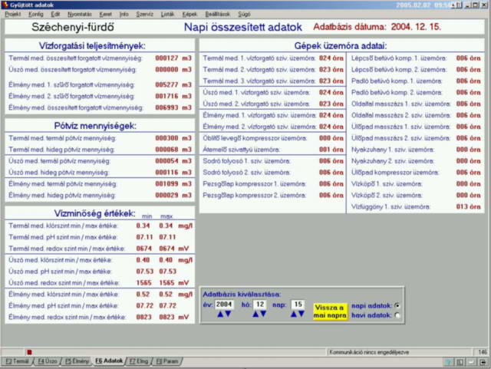The width and height of the screenshot is (491, 369).
Task: Open the Keret menu
Action: (x=106, y=15)
